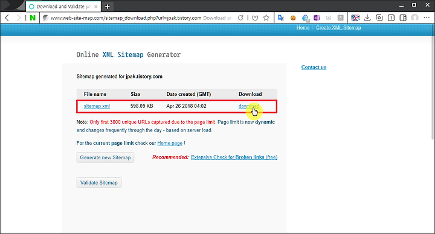Minimize the browser window
The height and width of the screenshot is (234, 435).
[x=401, y=5]
